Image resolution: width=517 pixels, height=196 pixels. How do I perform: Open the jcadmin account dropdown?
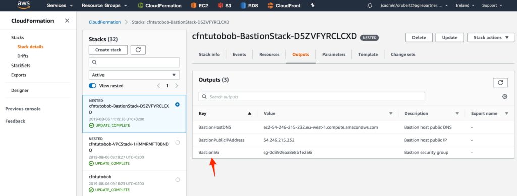(415, 5)
